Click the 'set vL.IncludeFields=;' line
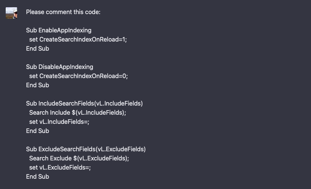 (x=59, y=122)
